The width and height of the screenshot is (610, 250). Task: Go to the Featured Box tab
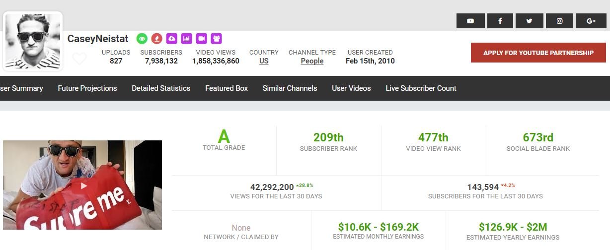pyautogui.click(x=227, y=88)
